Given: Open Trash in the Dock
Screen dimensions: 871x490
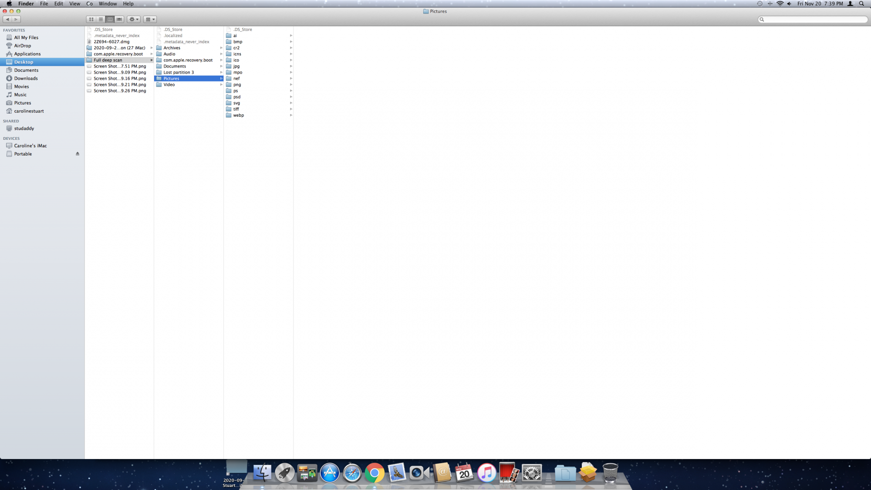Looking at the screenshot, I should coord(610,473).
